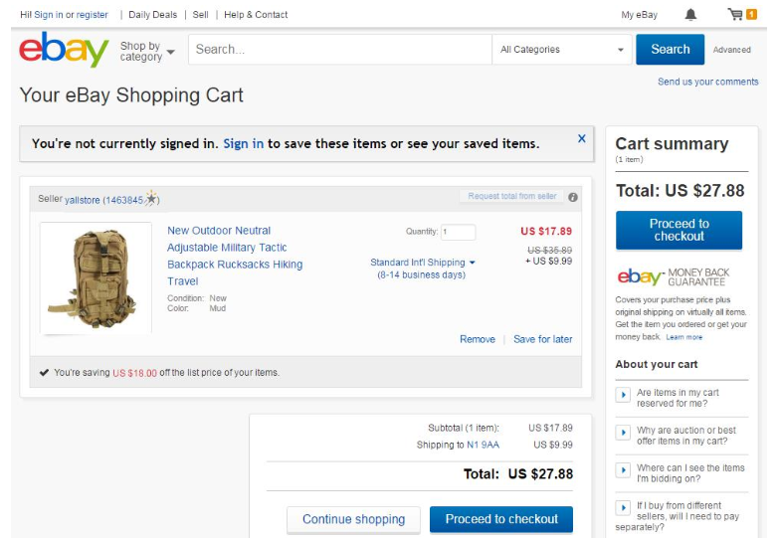The image size is (782, 542).
Task: Expand 'Are items in my cart reserved' arrow
Action: click(623, 396)
